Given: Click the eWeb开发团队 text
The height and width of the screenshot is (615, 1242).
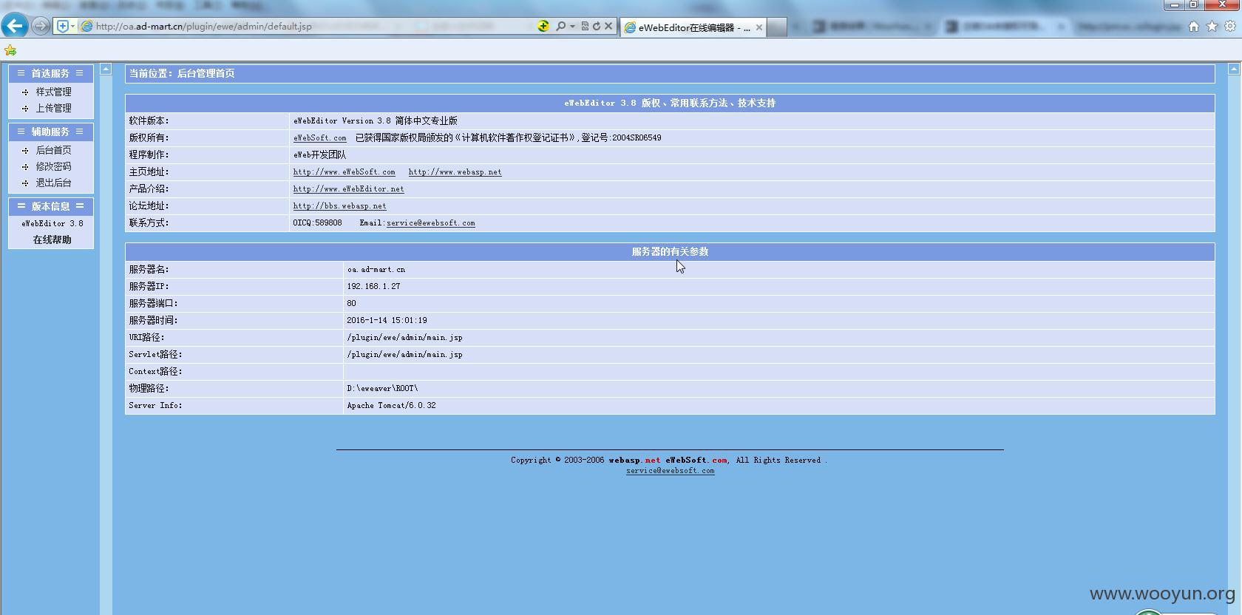Looking at the screenshot, I should pyautogui.click(x=319, y=154).
